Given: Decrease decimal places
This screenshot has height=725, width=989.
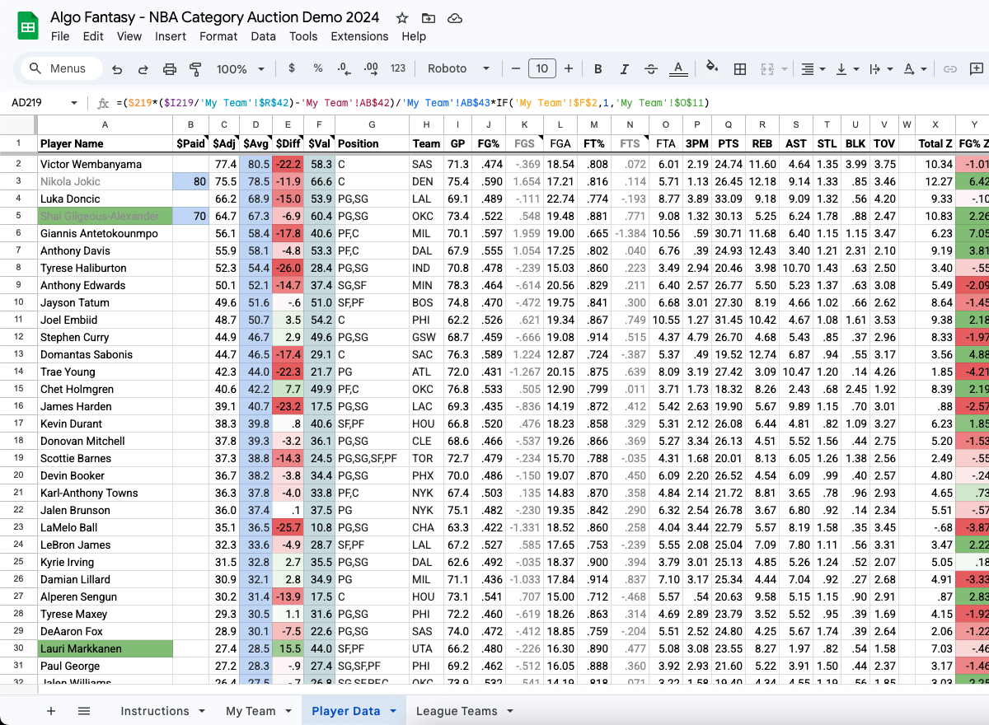Looking at the screenshot, I should coord(345,68).
